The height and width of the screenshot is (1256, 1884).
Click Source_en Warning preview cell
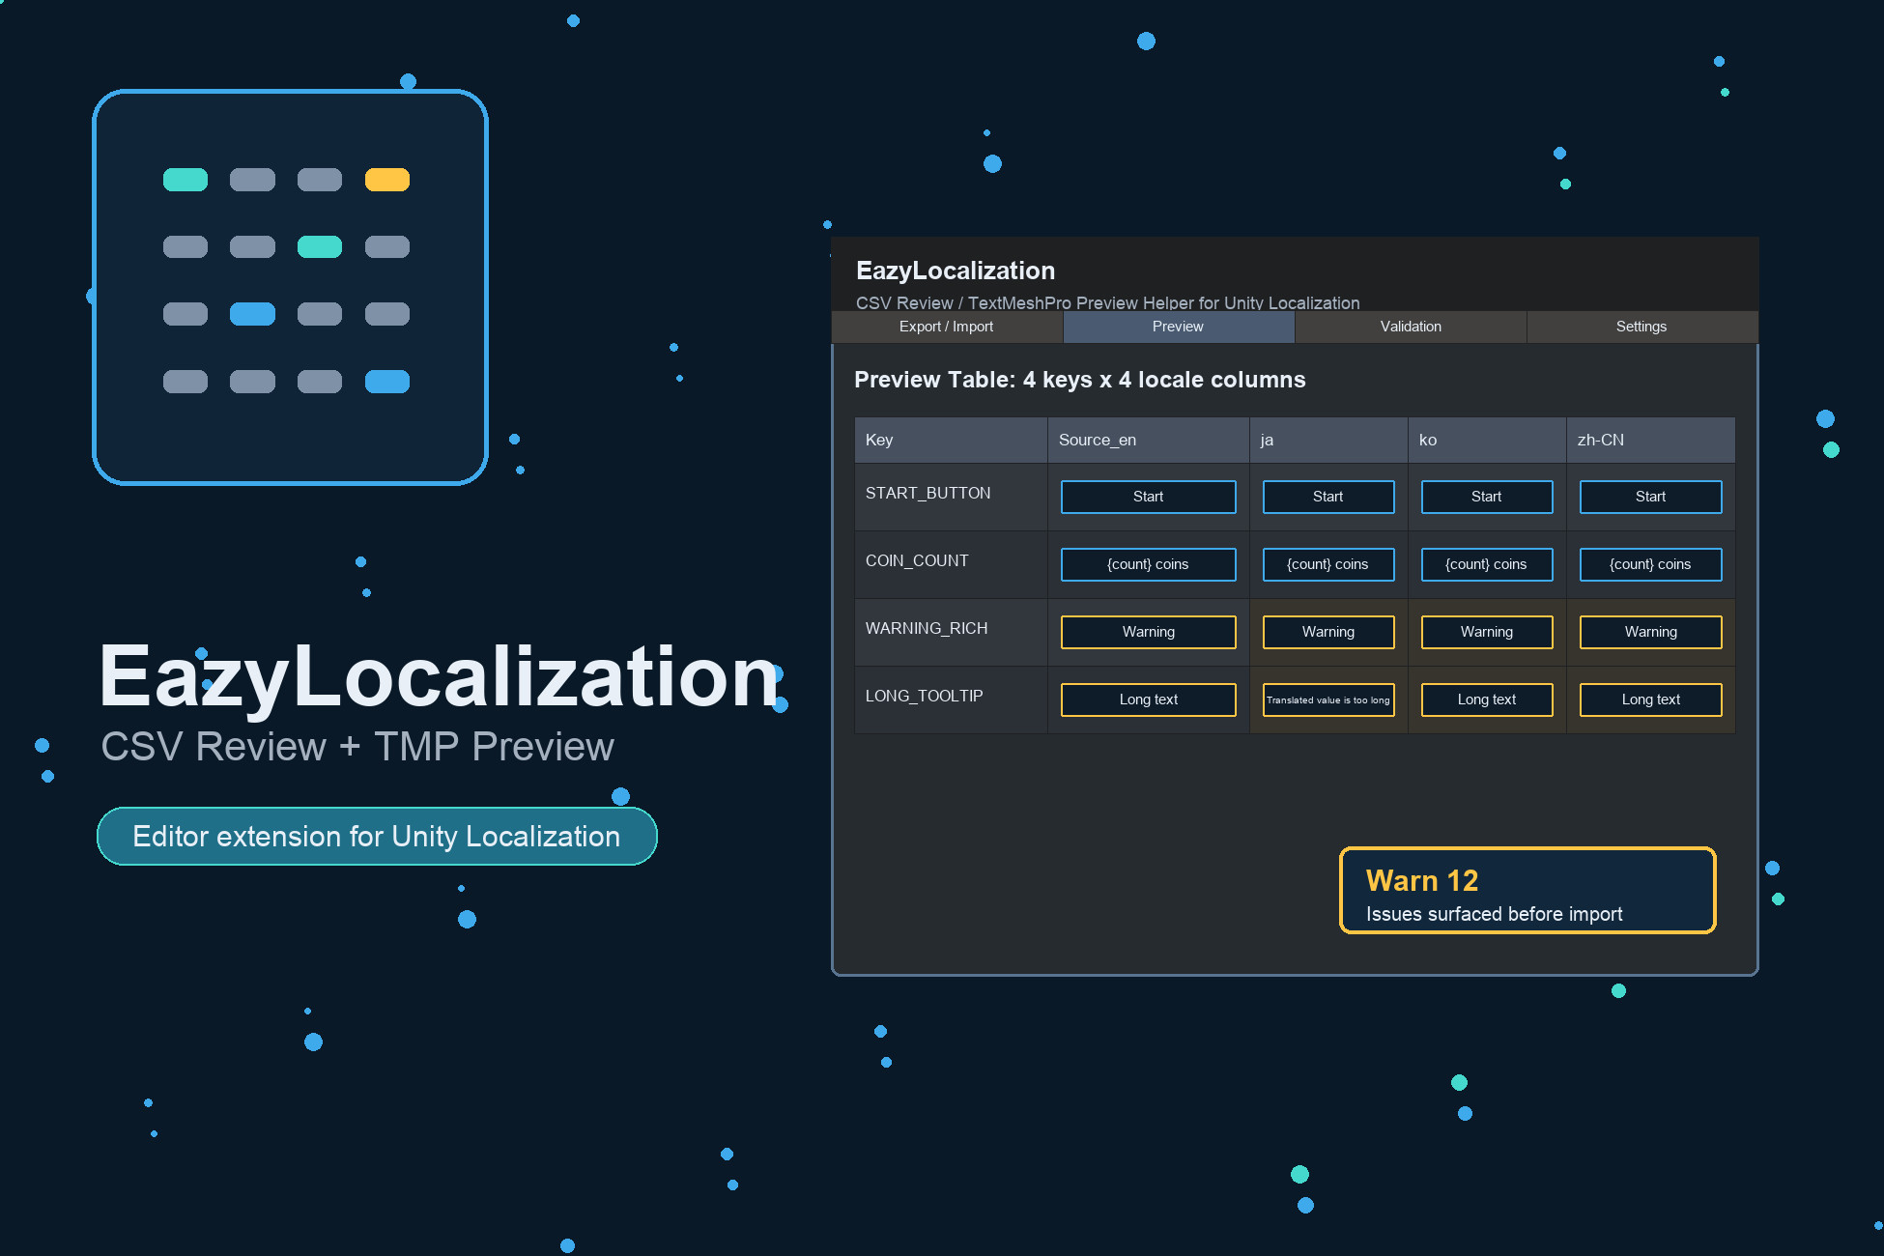(1149, 632)
